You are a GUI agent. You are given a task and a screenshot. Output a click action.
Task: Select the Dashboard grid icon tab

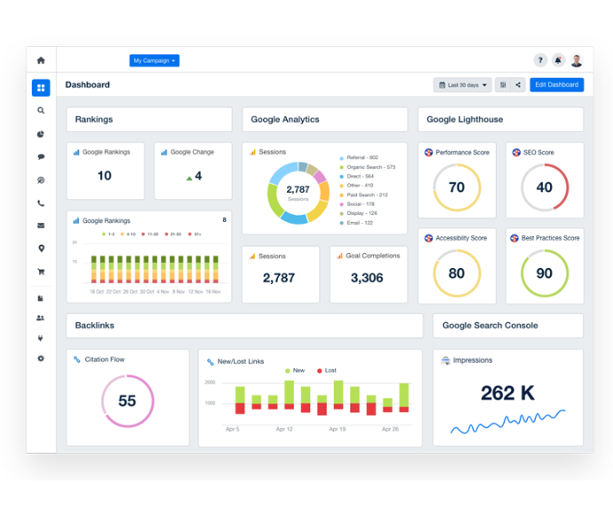41,88
